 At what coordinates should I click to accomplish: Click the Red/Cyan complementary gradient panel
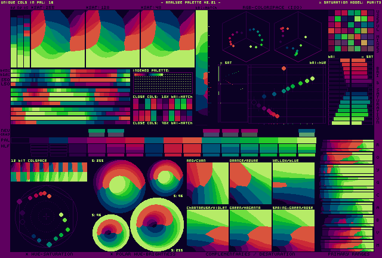[207, 185]
